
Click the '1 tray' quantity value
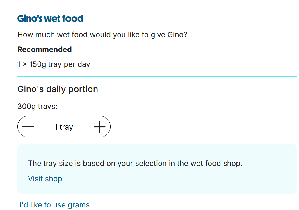64,127
